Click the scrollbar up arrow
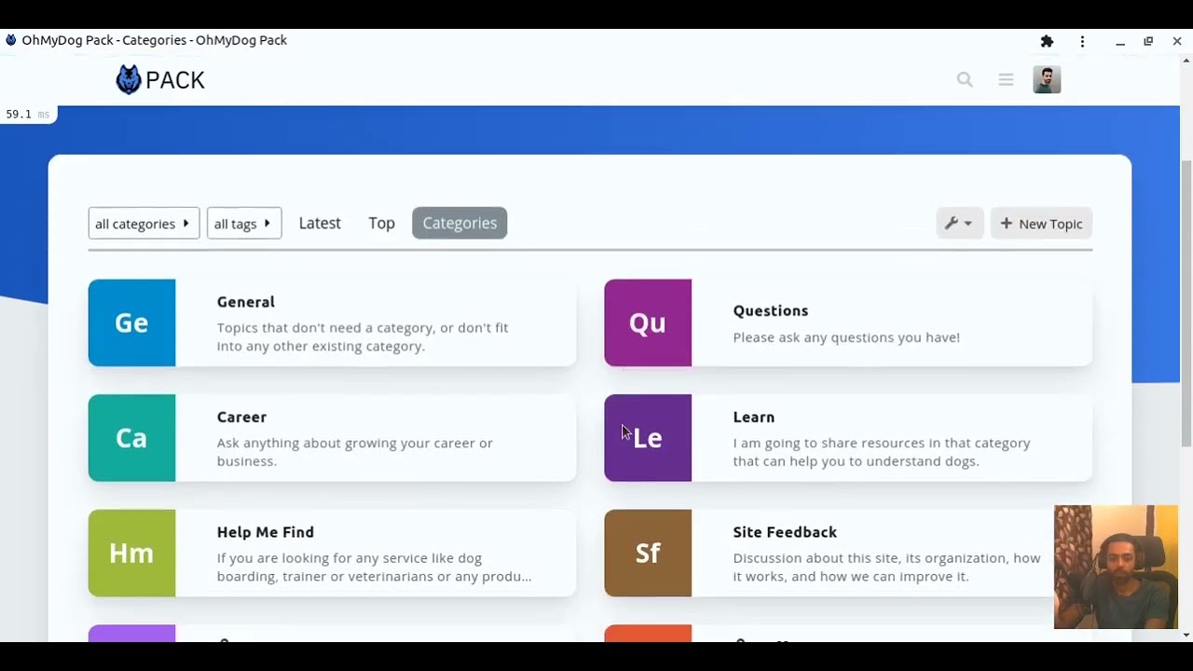This screenshot has height=671, width=1193. pos(1186,62)
